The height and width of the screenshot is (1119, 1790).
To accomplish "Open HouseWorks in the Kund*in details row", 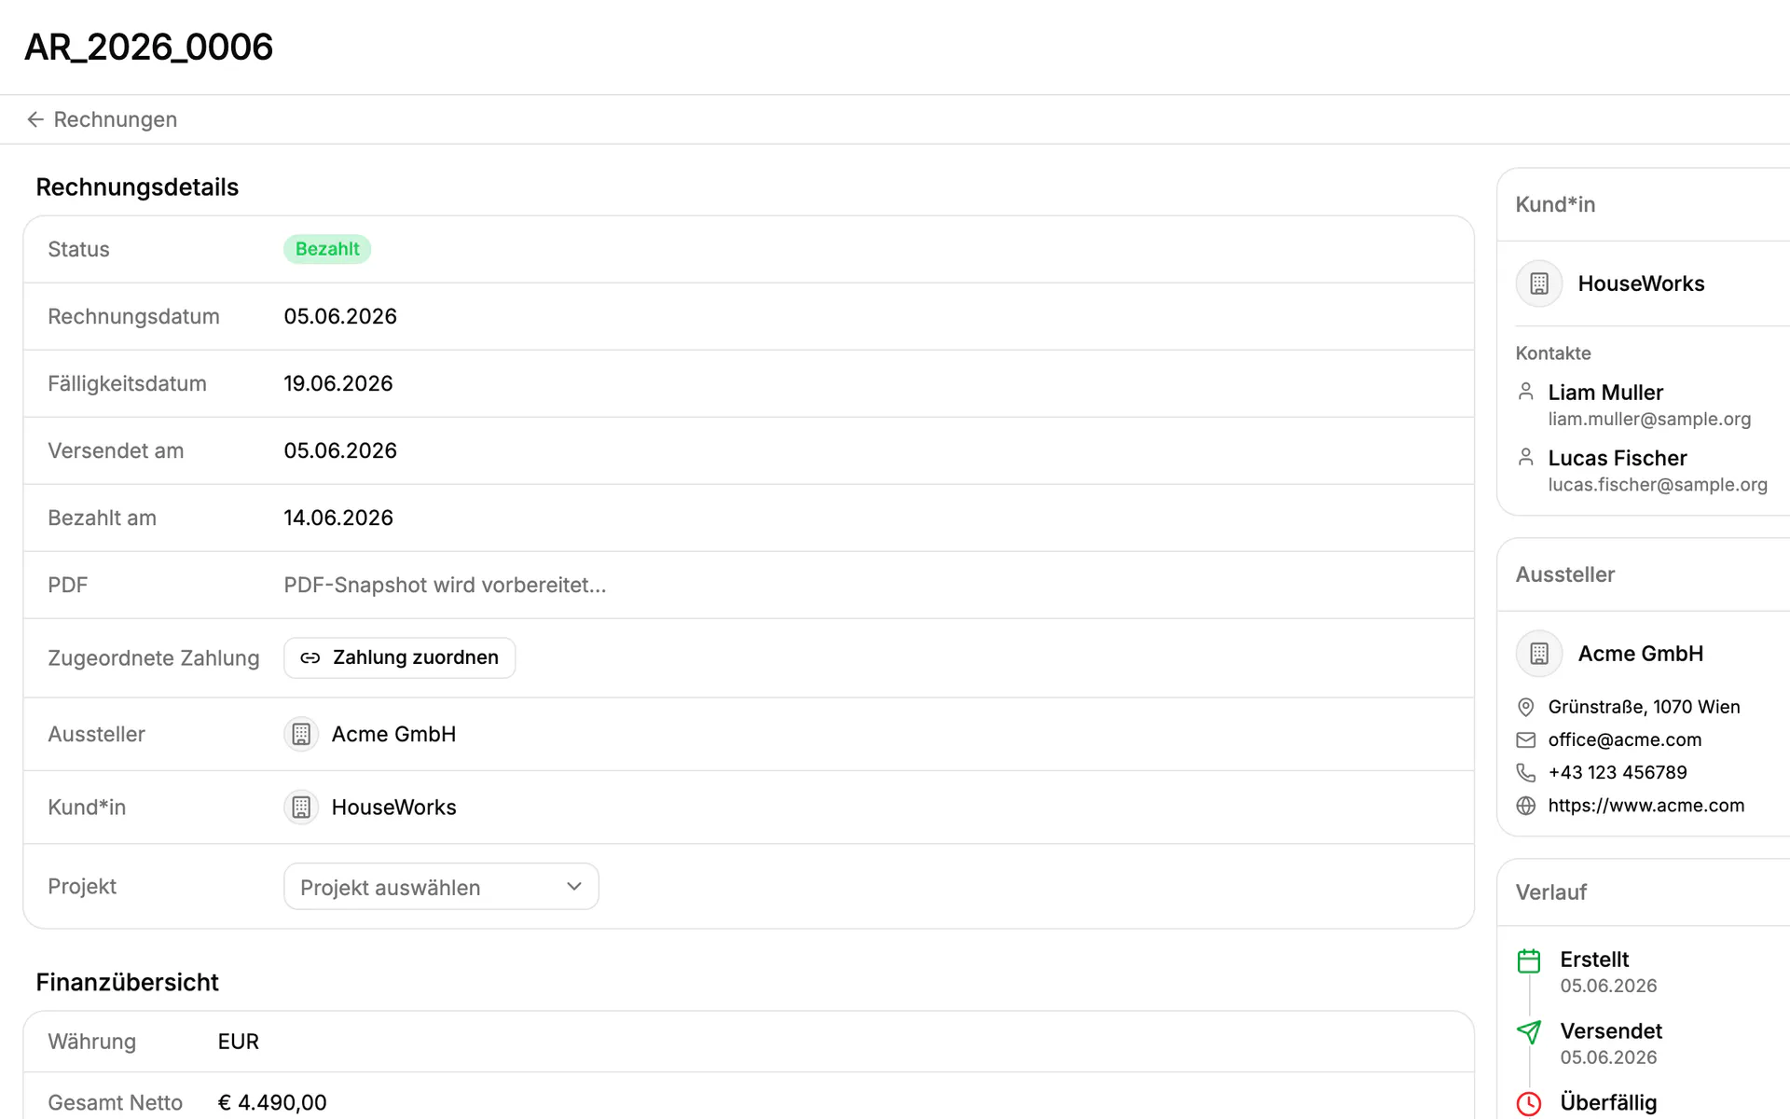I will [393, 807].
